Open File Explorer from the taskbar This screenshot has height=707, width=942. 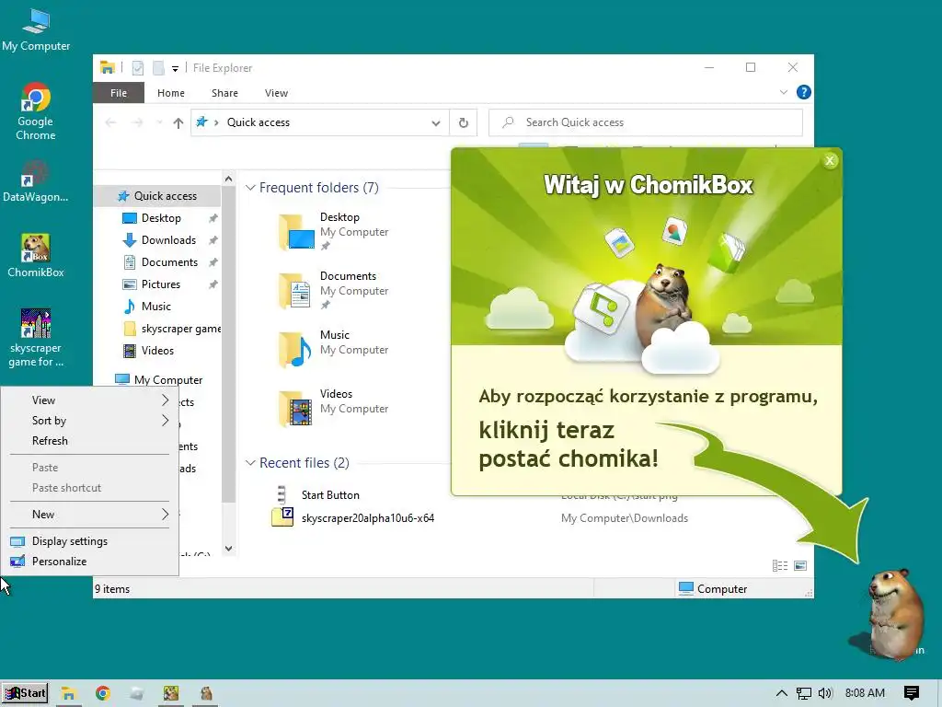68,694
